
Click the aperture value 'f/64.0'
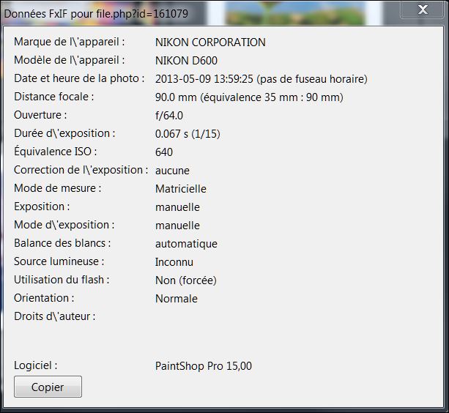point(169,116)
